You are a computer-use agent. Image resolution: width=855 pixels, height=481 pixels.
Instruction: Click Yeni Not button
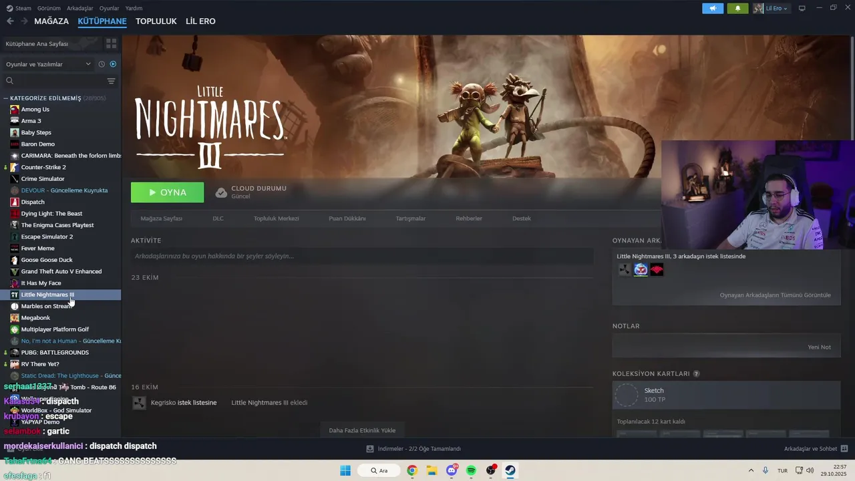819,347
